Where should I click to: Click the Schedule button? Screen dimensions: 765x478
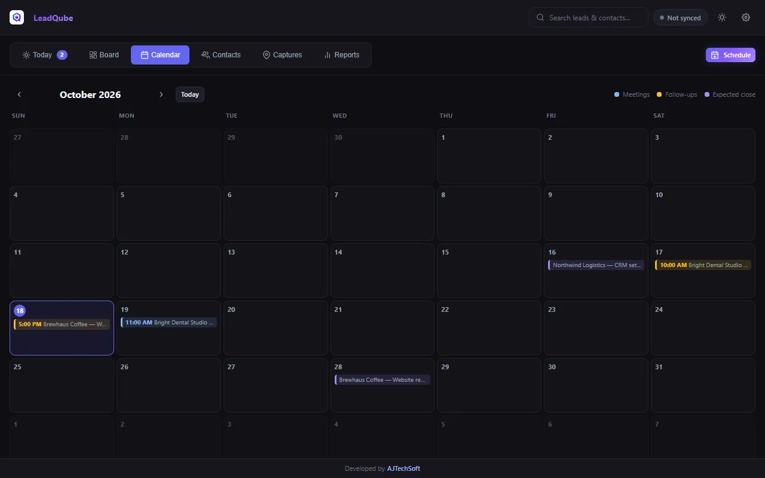[730, 55]
